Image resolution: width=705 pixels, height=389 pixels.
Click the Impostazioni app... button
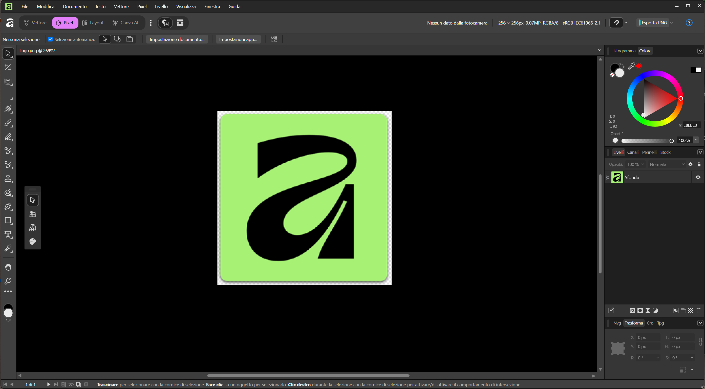coord(238,39)
